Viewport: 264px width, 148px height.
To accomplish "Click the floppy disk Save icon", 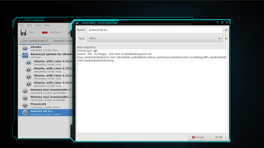I will pyautogui.click(x=23, y=32).
